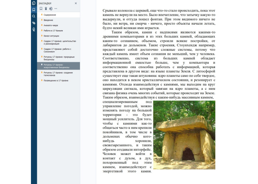Open the attachments paperclip icon
258x184 pixels.
click(34, 23)
